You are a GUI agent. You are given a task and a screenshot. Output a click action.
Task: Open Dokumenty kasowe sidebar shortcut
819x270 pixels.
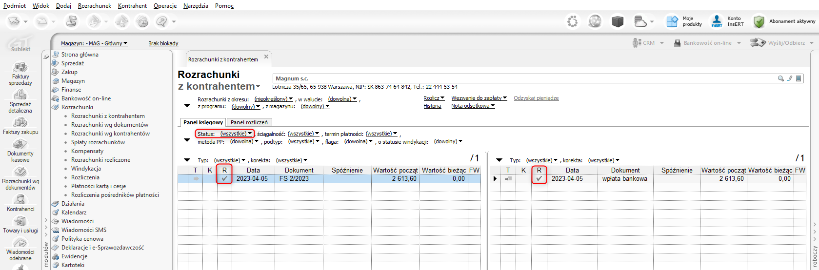coord(20,151)
